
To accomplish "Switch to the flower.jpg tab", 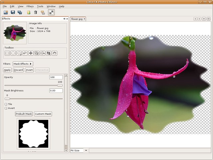I will coord(77,19).
